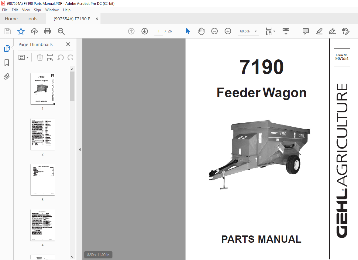Click the PARTS MANUAL text on the page
The image size is (358, 260).
pos(261,239)
